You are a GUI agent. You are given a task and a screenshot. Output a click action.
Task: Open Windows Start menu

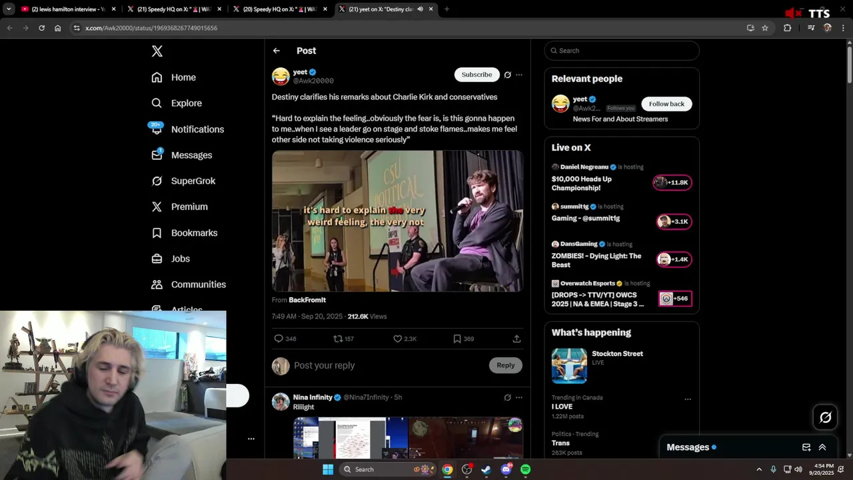pyautogui.click(x=328, y=469)
